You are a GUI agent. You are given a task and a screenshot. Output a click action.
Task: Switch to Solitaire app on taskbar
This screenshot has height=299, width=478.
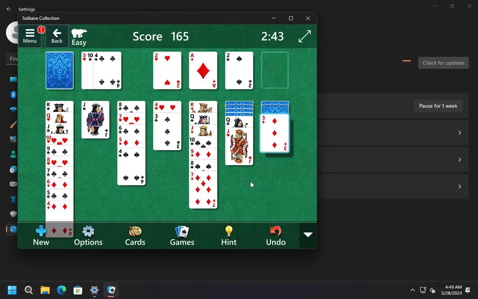[111, 290]
